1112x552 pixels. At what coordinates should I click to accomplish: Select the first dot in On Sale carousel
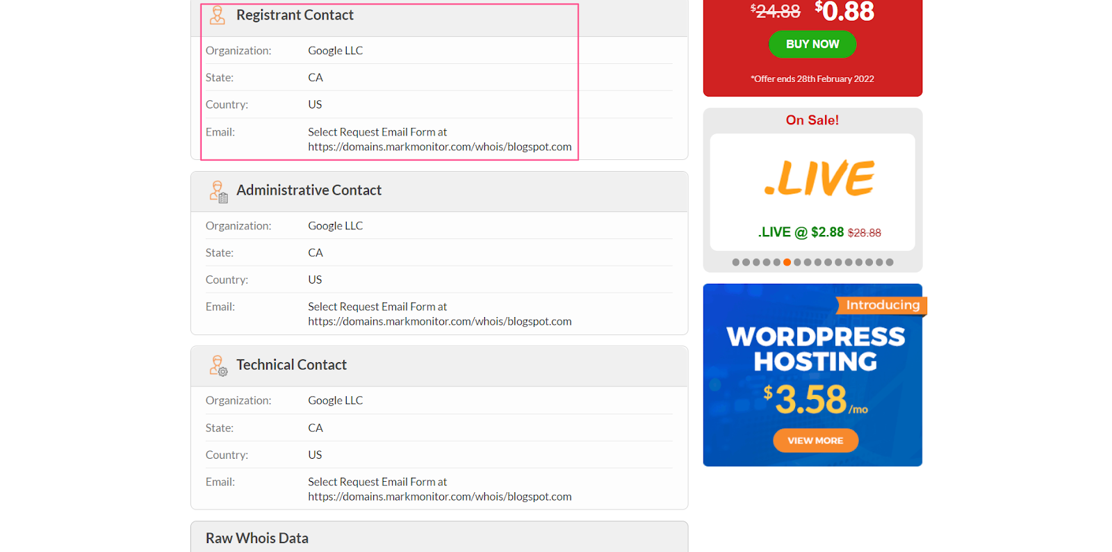point(736,262)
